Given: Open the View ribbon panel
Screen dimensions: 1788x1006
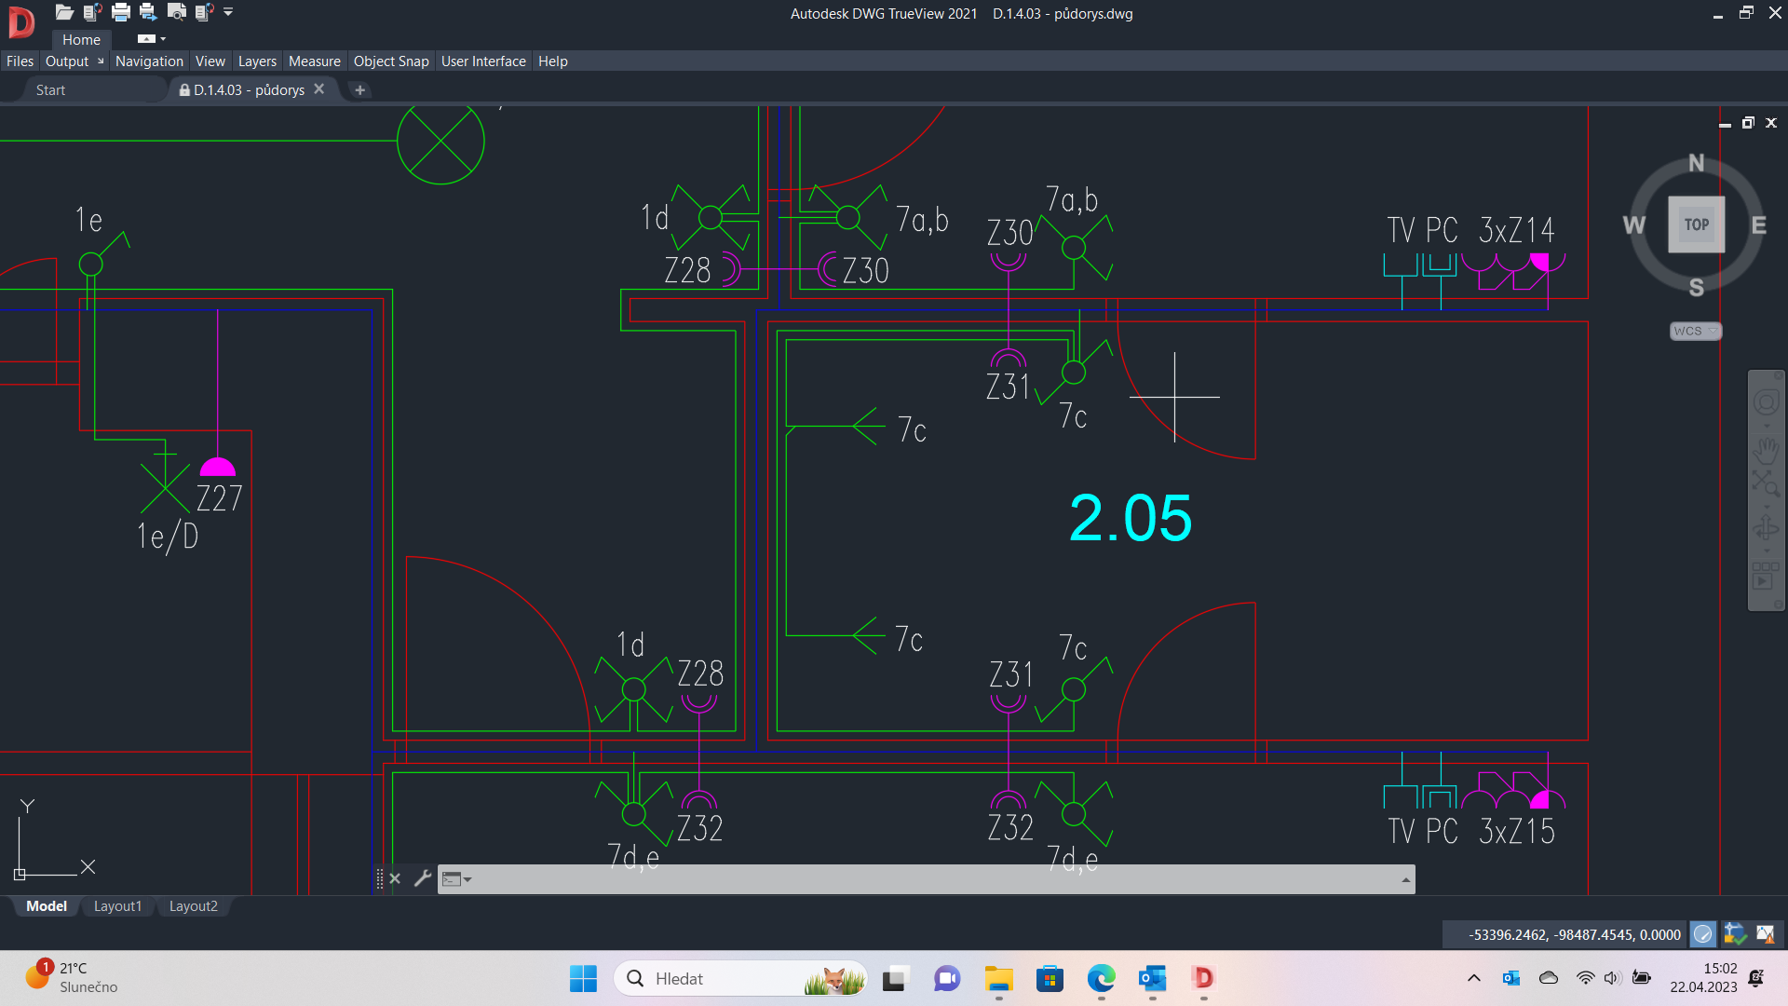Looking at the screenshot, I should 210,61.
